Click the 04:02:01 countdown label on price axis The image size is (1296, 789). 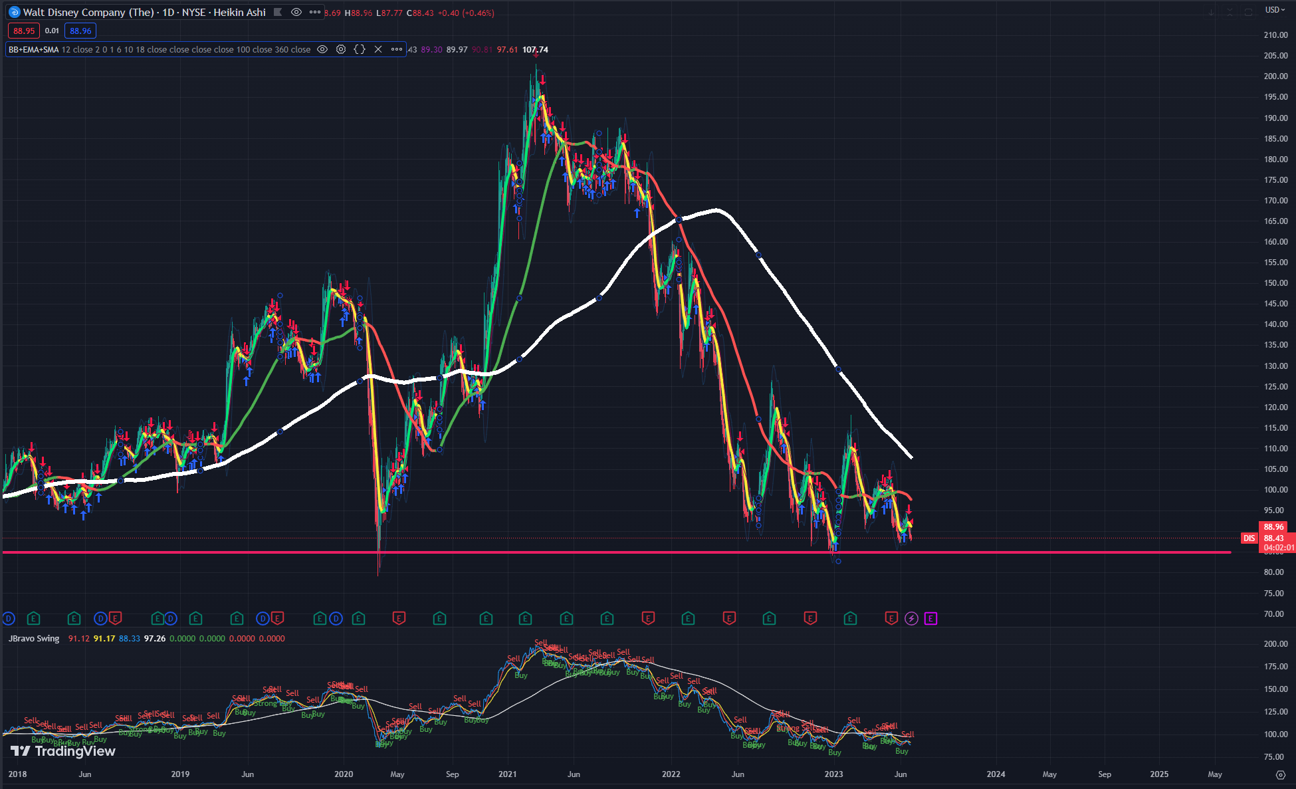pyautogui.click(x=1278, y=548)
